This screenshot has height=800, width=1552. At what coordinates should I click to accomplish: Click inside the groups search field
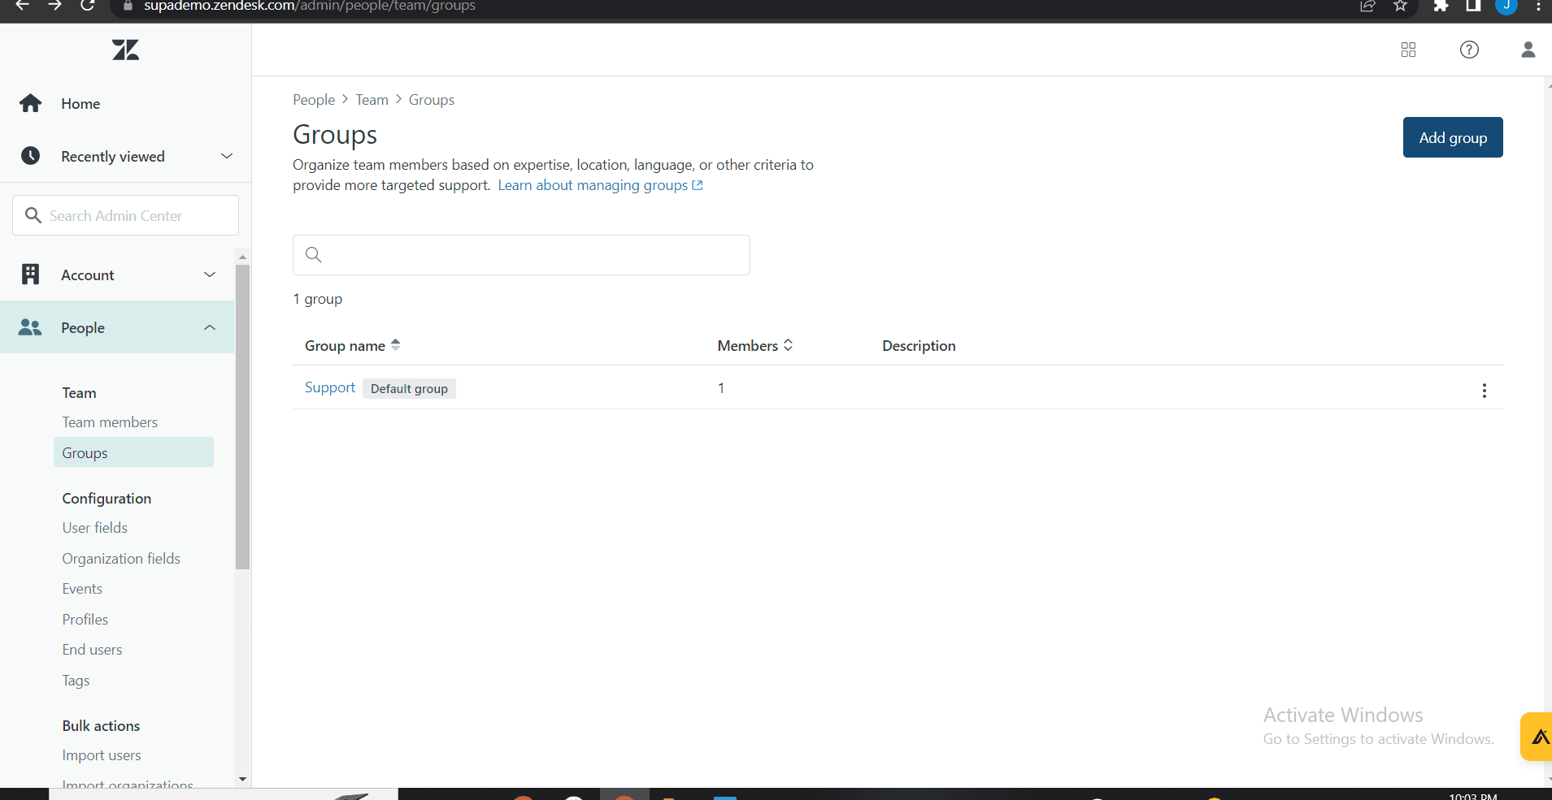(520, 255)
